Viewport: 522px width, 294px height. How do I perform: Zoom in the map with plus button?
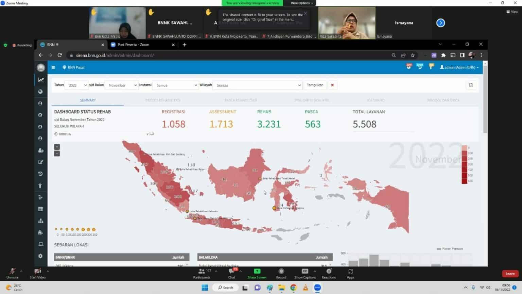tap(57, 147)
